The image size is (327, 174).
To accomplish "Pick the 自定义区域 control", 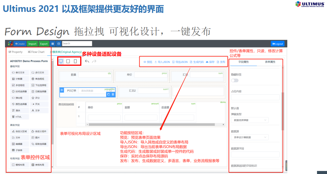I will 19,131.
